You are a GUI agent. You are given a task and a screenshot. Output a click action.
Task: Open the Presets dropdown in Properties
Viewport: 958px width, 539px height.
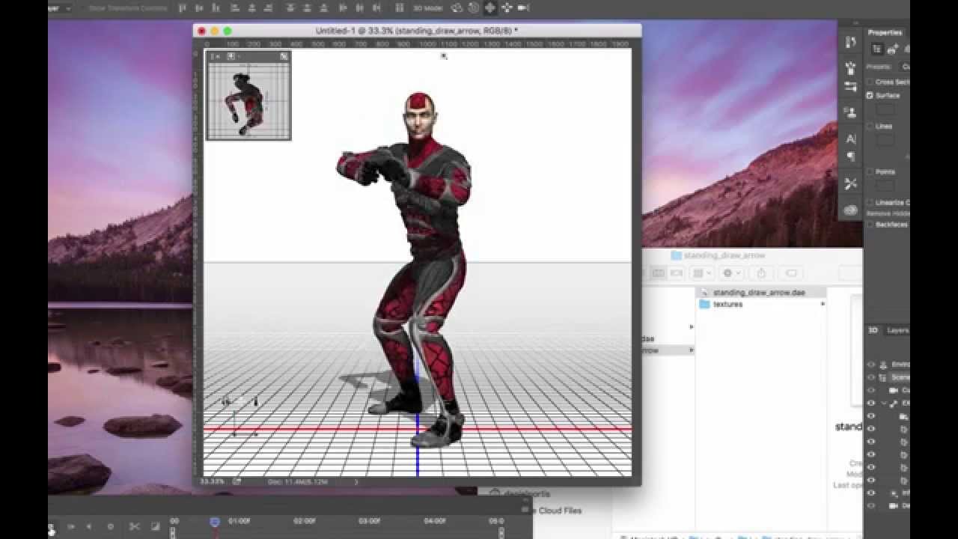coord(905,67)
